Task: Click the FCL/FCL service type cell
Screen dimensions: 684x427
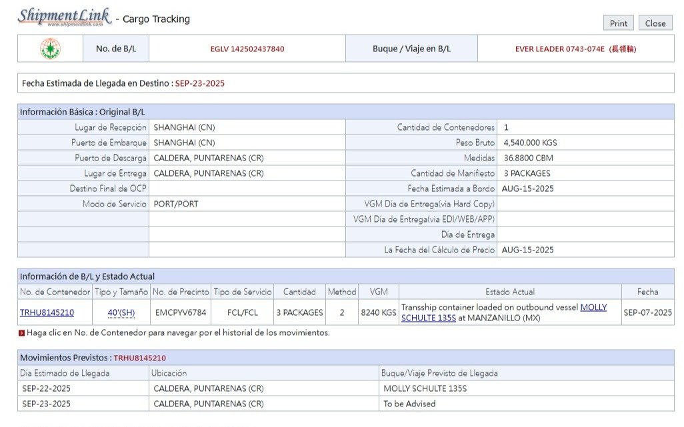Action: (x=242, y=312)
